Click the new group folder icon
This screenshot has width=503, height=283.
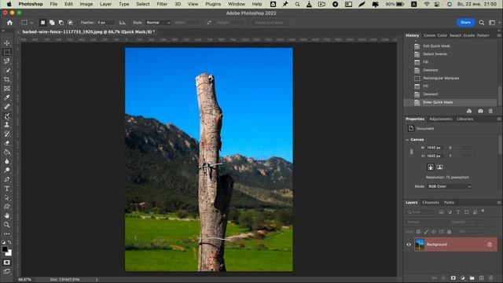click(x=472, y=278)
